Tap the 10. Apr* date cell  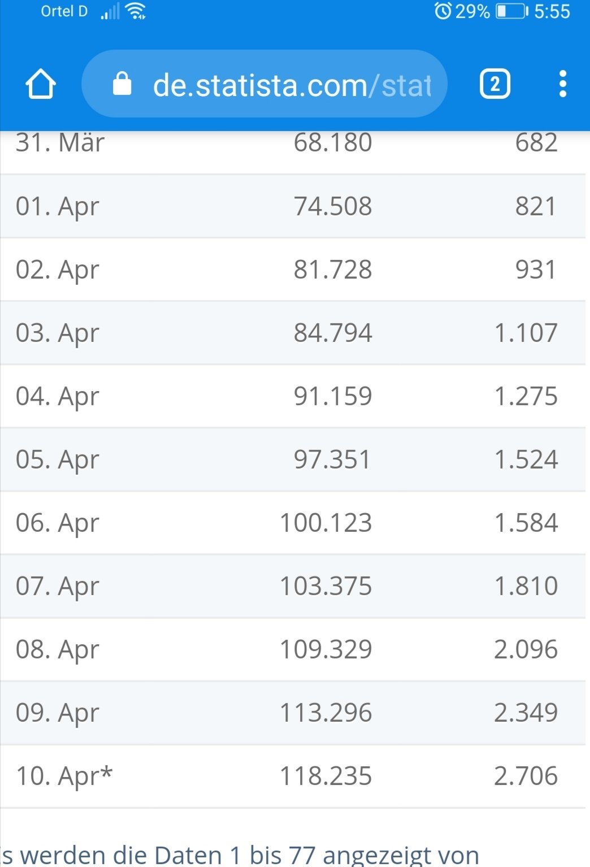(x=64, y=776)
